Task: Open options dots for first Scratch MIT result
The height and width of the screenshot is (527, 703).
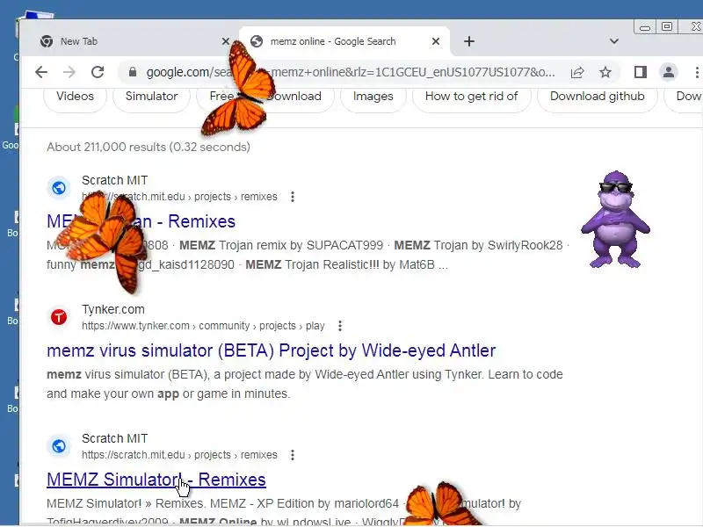Action: pyautogui.click(x=293, y=197)
